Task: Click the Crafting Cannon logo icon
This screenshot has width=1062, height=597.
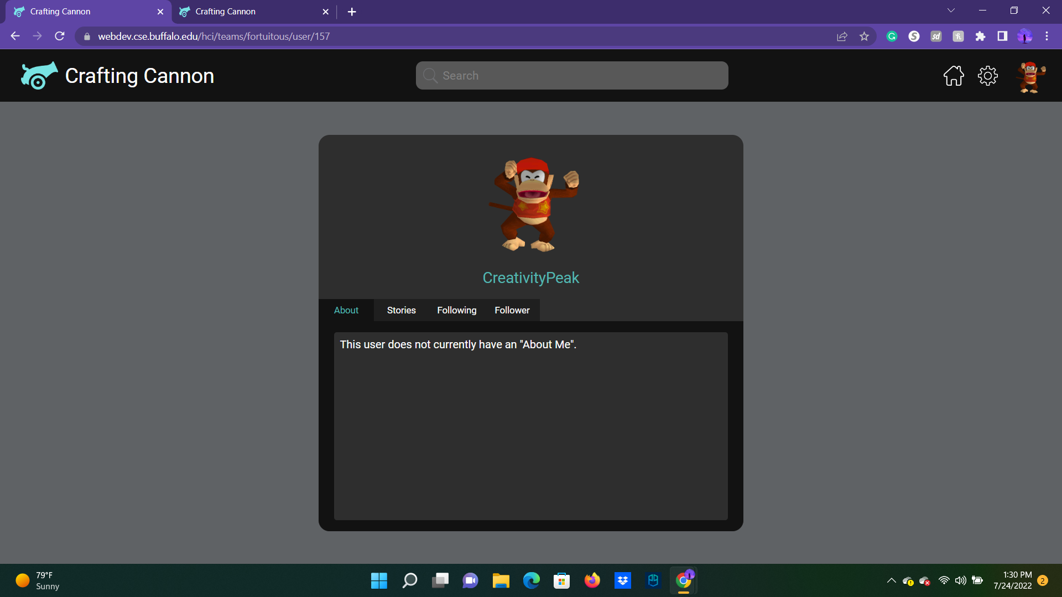Action: [39, 75]
